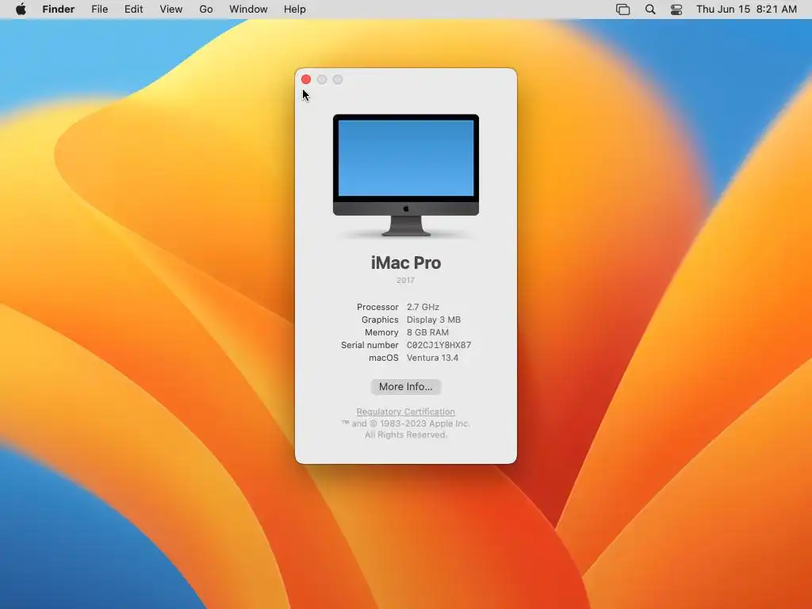Click the macOS label

tap(384, 358)
